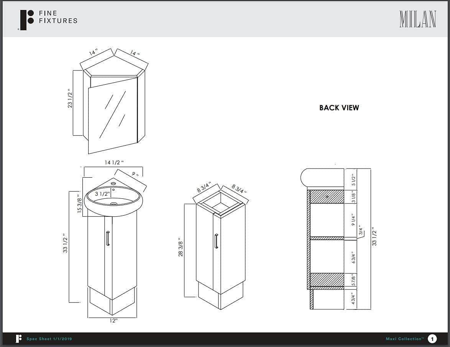Screen dimensions: 450x347
Task: Click the 23 1/2" mirror height label
Action: tap(70, 98)
